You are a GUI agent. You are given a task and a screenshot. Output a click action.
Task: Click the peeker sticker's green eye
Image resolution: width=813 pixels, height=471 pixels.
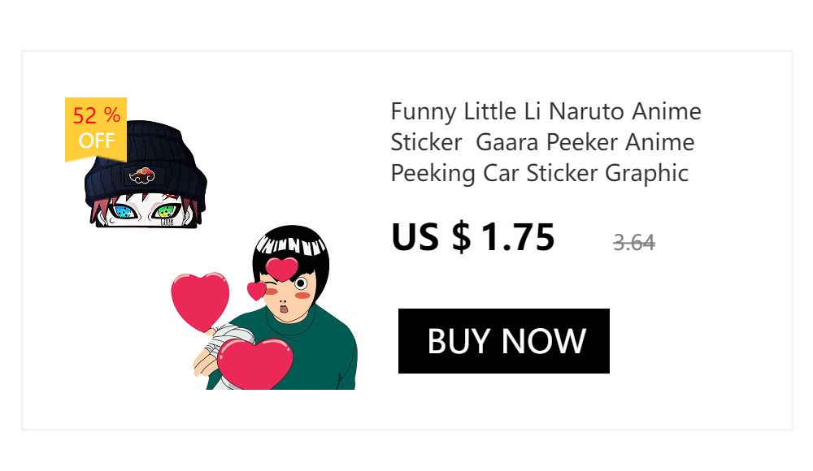click(186, 213)
